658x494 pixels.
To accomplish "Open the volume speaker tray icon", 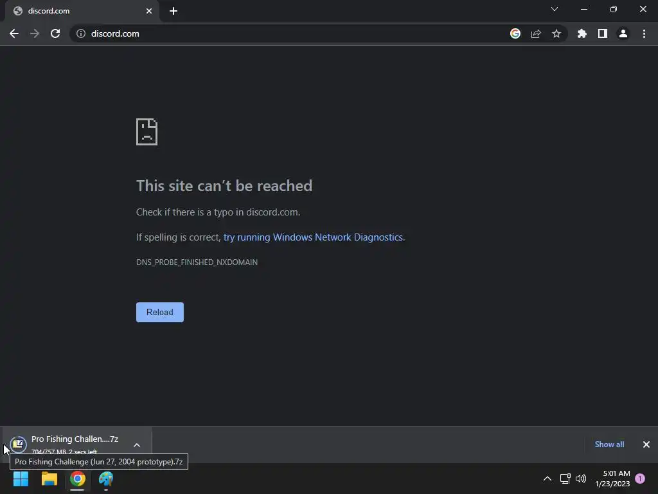I will 581,479.
